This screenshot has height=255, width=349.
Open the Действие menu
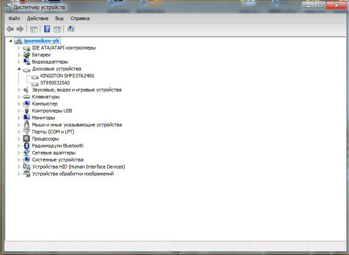tap(38, 18)
